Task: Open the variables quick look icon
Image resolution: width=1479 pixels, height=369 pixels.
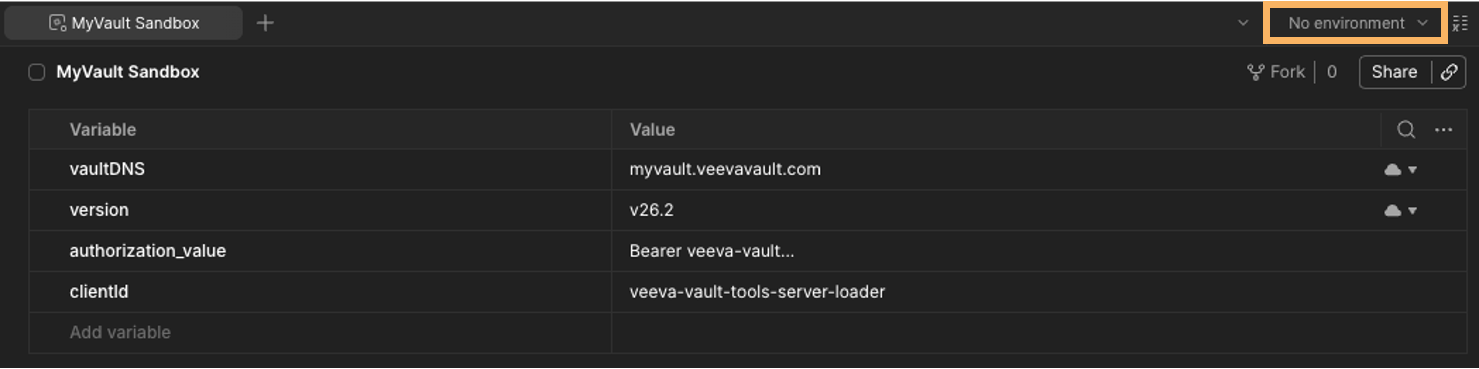Action: (1460, 23)
